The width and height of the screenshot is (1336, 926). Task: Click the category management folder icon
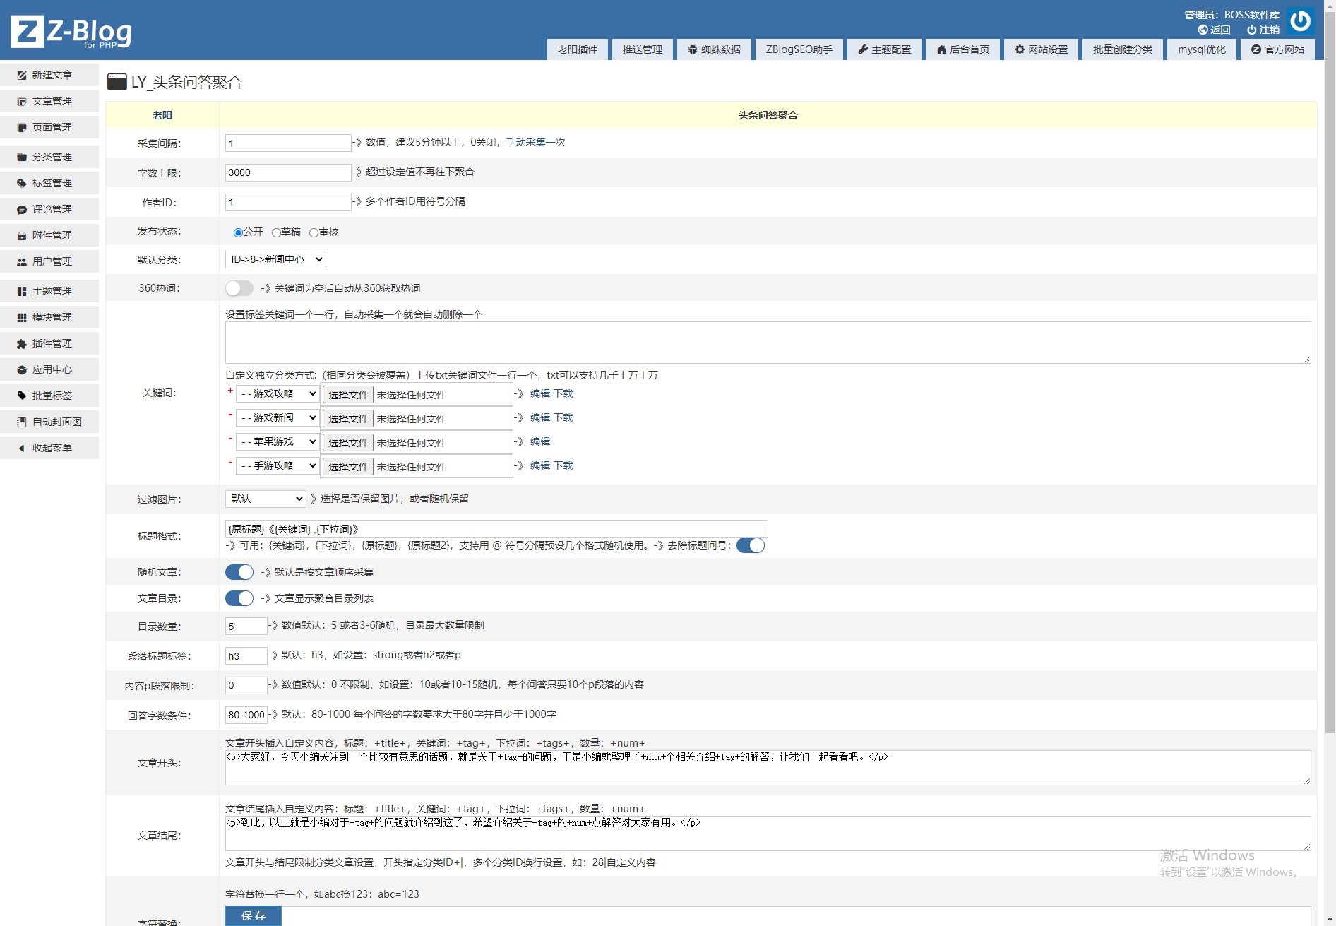tap(22, 157)
